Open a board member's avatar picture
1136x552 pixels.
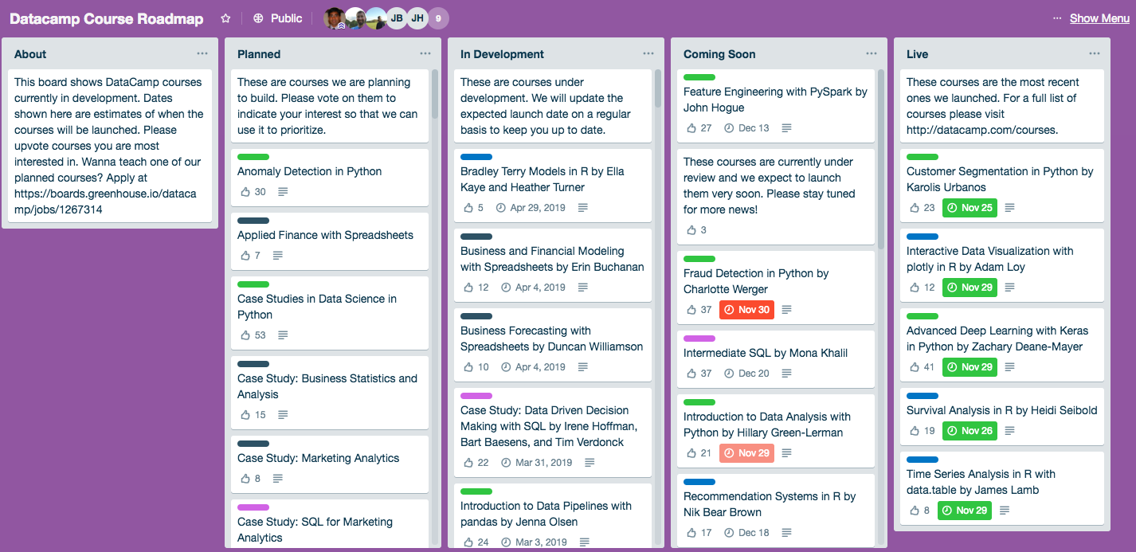[x=335, y=18]
